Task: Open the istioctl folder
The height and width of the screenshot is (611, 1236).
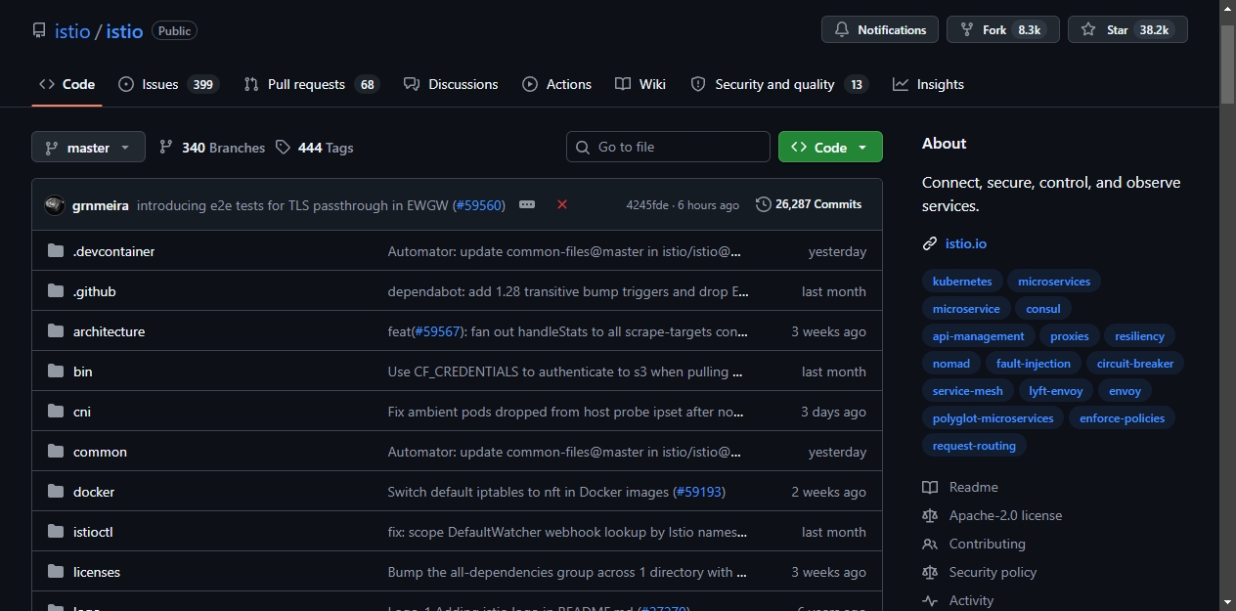Action: click(93, 532)
